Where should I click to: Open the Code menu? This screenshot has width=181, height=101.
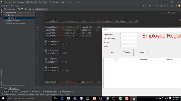point(28,2)
